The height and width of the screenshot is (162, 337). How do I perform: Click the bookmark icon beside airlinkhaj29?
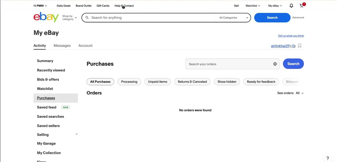click(300, 46)
